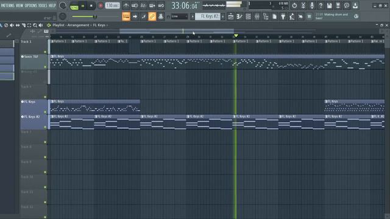Open the audio editor scissors icon
This screenshot has width=390, height=219.
pos(303,5)
